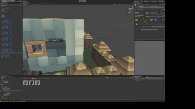Select the Inspector tab
Image resolution: width=195 pixels, height=109 pixels.
[138, 3]
